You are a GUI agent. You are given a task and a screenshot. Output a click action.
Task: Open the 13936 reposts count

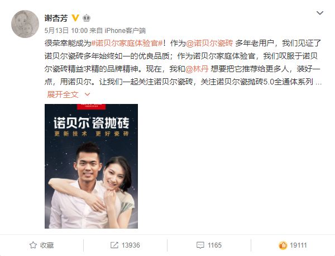[131, 245]
